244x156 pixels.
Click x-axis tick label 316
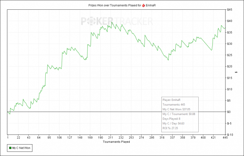(162, 138)
